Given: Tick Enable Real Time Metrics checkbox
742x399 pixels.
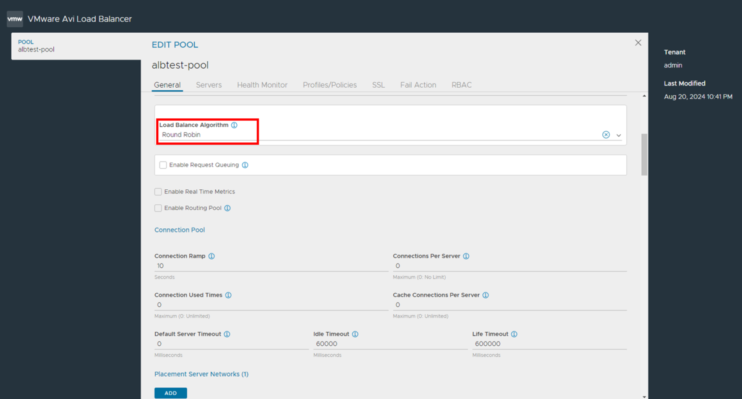Looking at the screenshot, I should tap(158, 192).
